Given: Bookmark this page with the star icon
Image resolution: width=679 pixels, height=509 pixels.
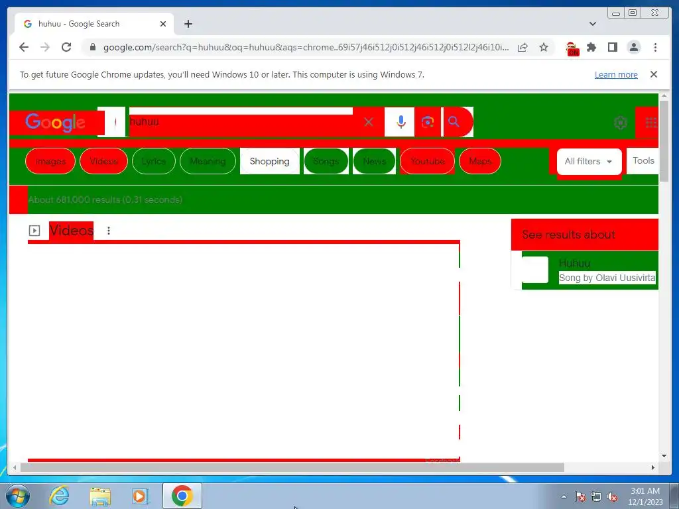Looking at the screenshot, I should click(544, 47).
